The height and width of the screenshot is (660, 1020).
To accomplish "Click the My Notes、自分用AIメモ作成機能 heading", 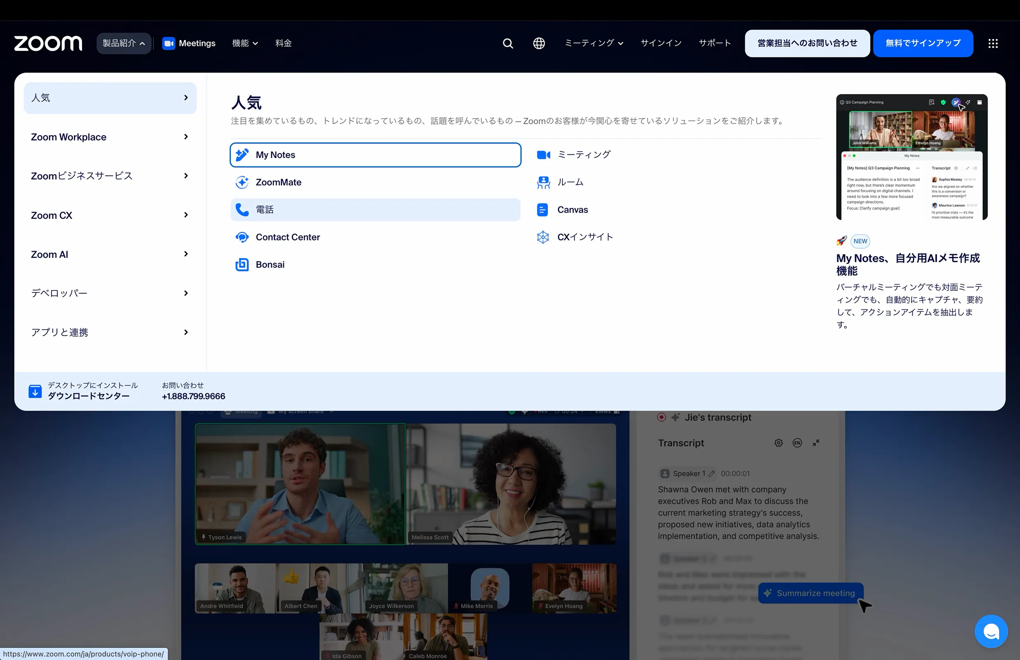I will pos(908,264).
